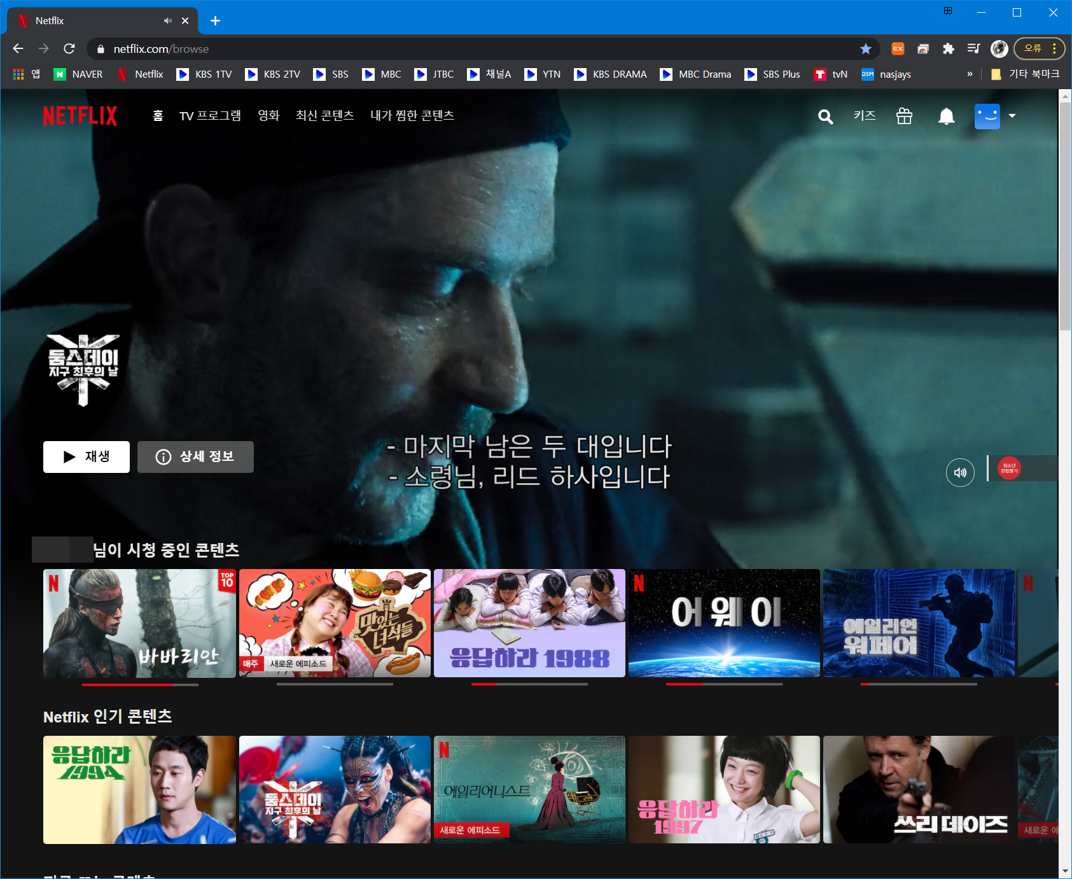Open the KBS 2TV bookmark
This screenshot has width=1072, height=879.
click(x=273, y=74)
